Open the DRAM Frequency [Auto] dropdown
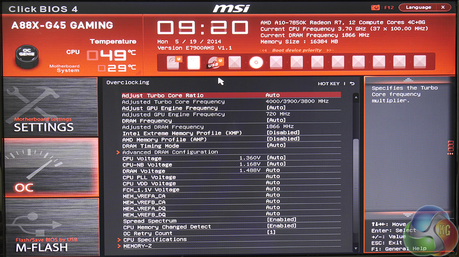The height and width of the screenshot is (257, 459). [276, 120]
